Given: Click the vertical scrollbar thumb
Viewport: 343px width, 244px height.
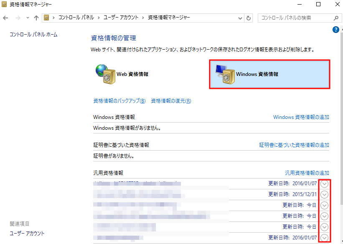Looking at the screenshot, I should pyautogui.click(x=341, y=118).
